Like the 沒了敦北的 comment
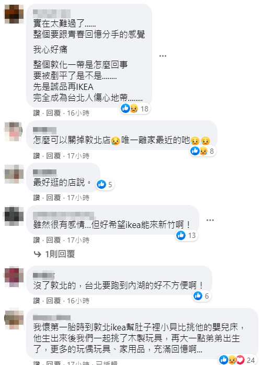264x365 pixels. tap(37, 301)
